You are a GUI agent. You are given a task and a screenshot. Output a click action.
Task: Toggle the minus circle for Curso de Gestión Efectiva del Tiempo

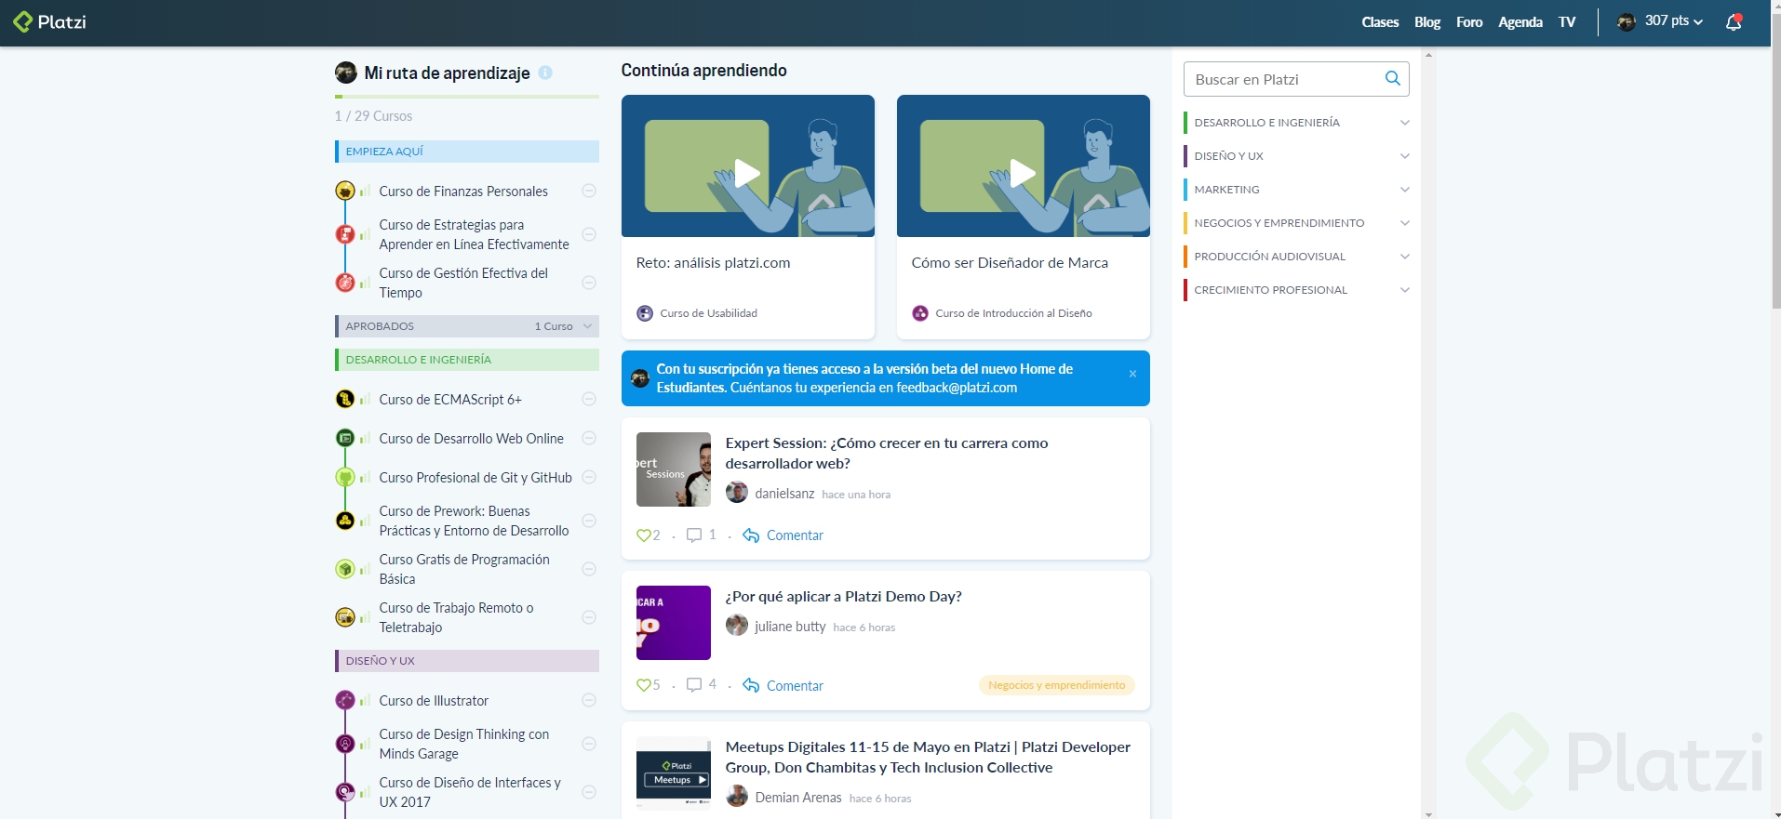589,283
